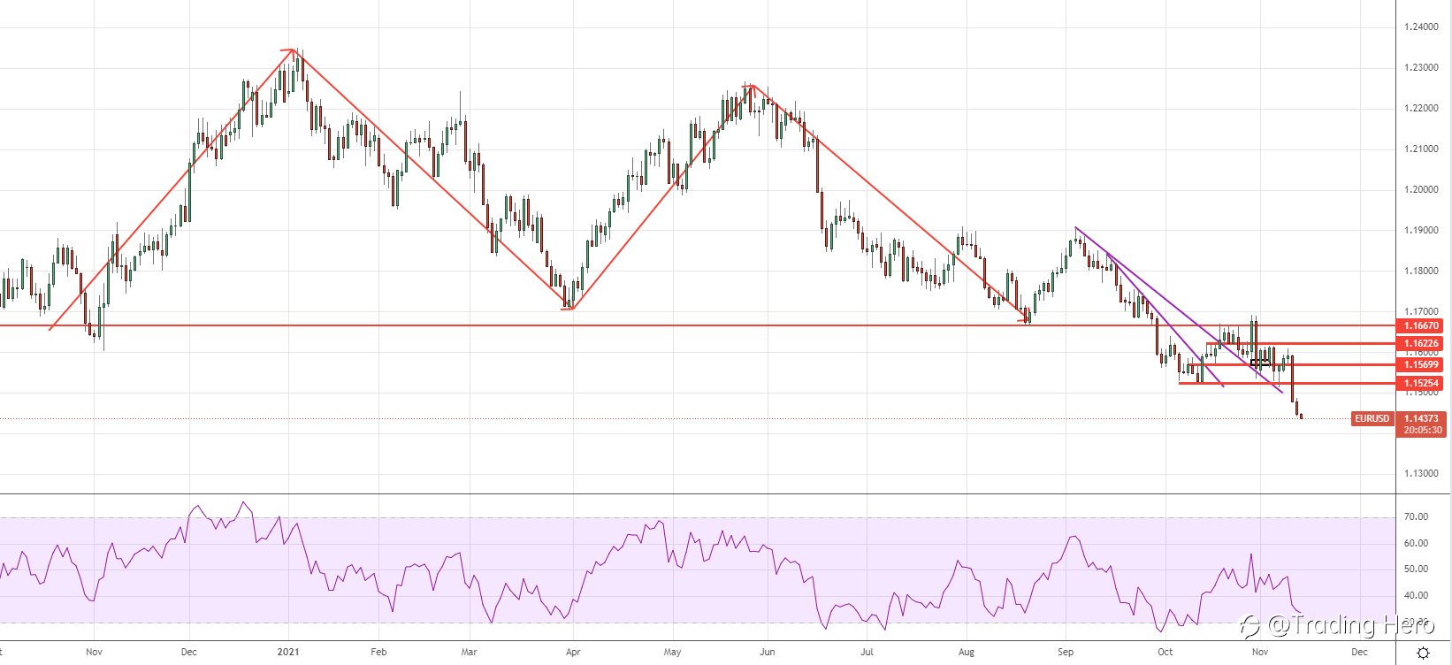Click the 1.21000 price axis value
The image size is (1452, 665).
pos(1421,149)
